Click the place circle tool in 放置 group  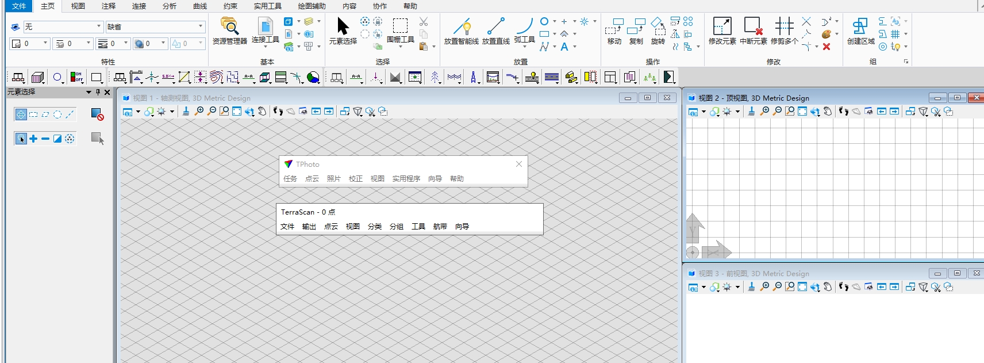point(544,21)
